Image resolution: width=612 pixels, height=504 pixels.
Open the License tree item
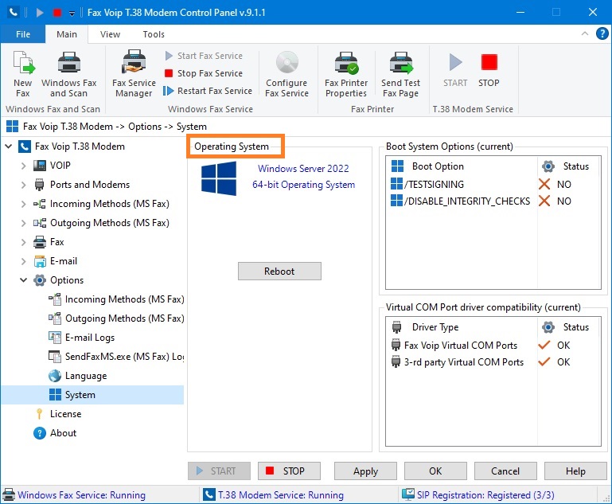(65, 414)
